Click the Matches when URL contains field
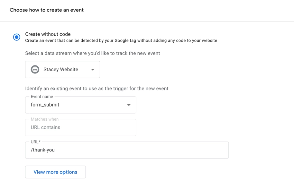The image size is (294, 189). (x=80, y=127)
